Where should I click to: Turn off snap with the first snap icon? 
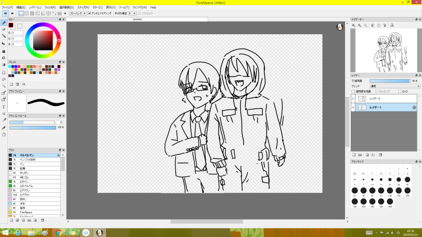pos(21,13)
